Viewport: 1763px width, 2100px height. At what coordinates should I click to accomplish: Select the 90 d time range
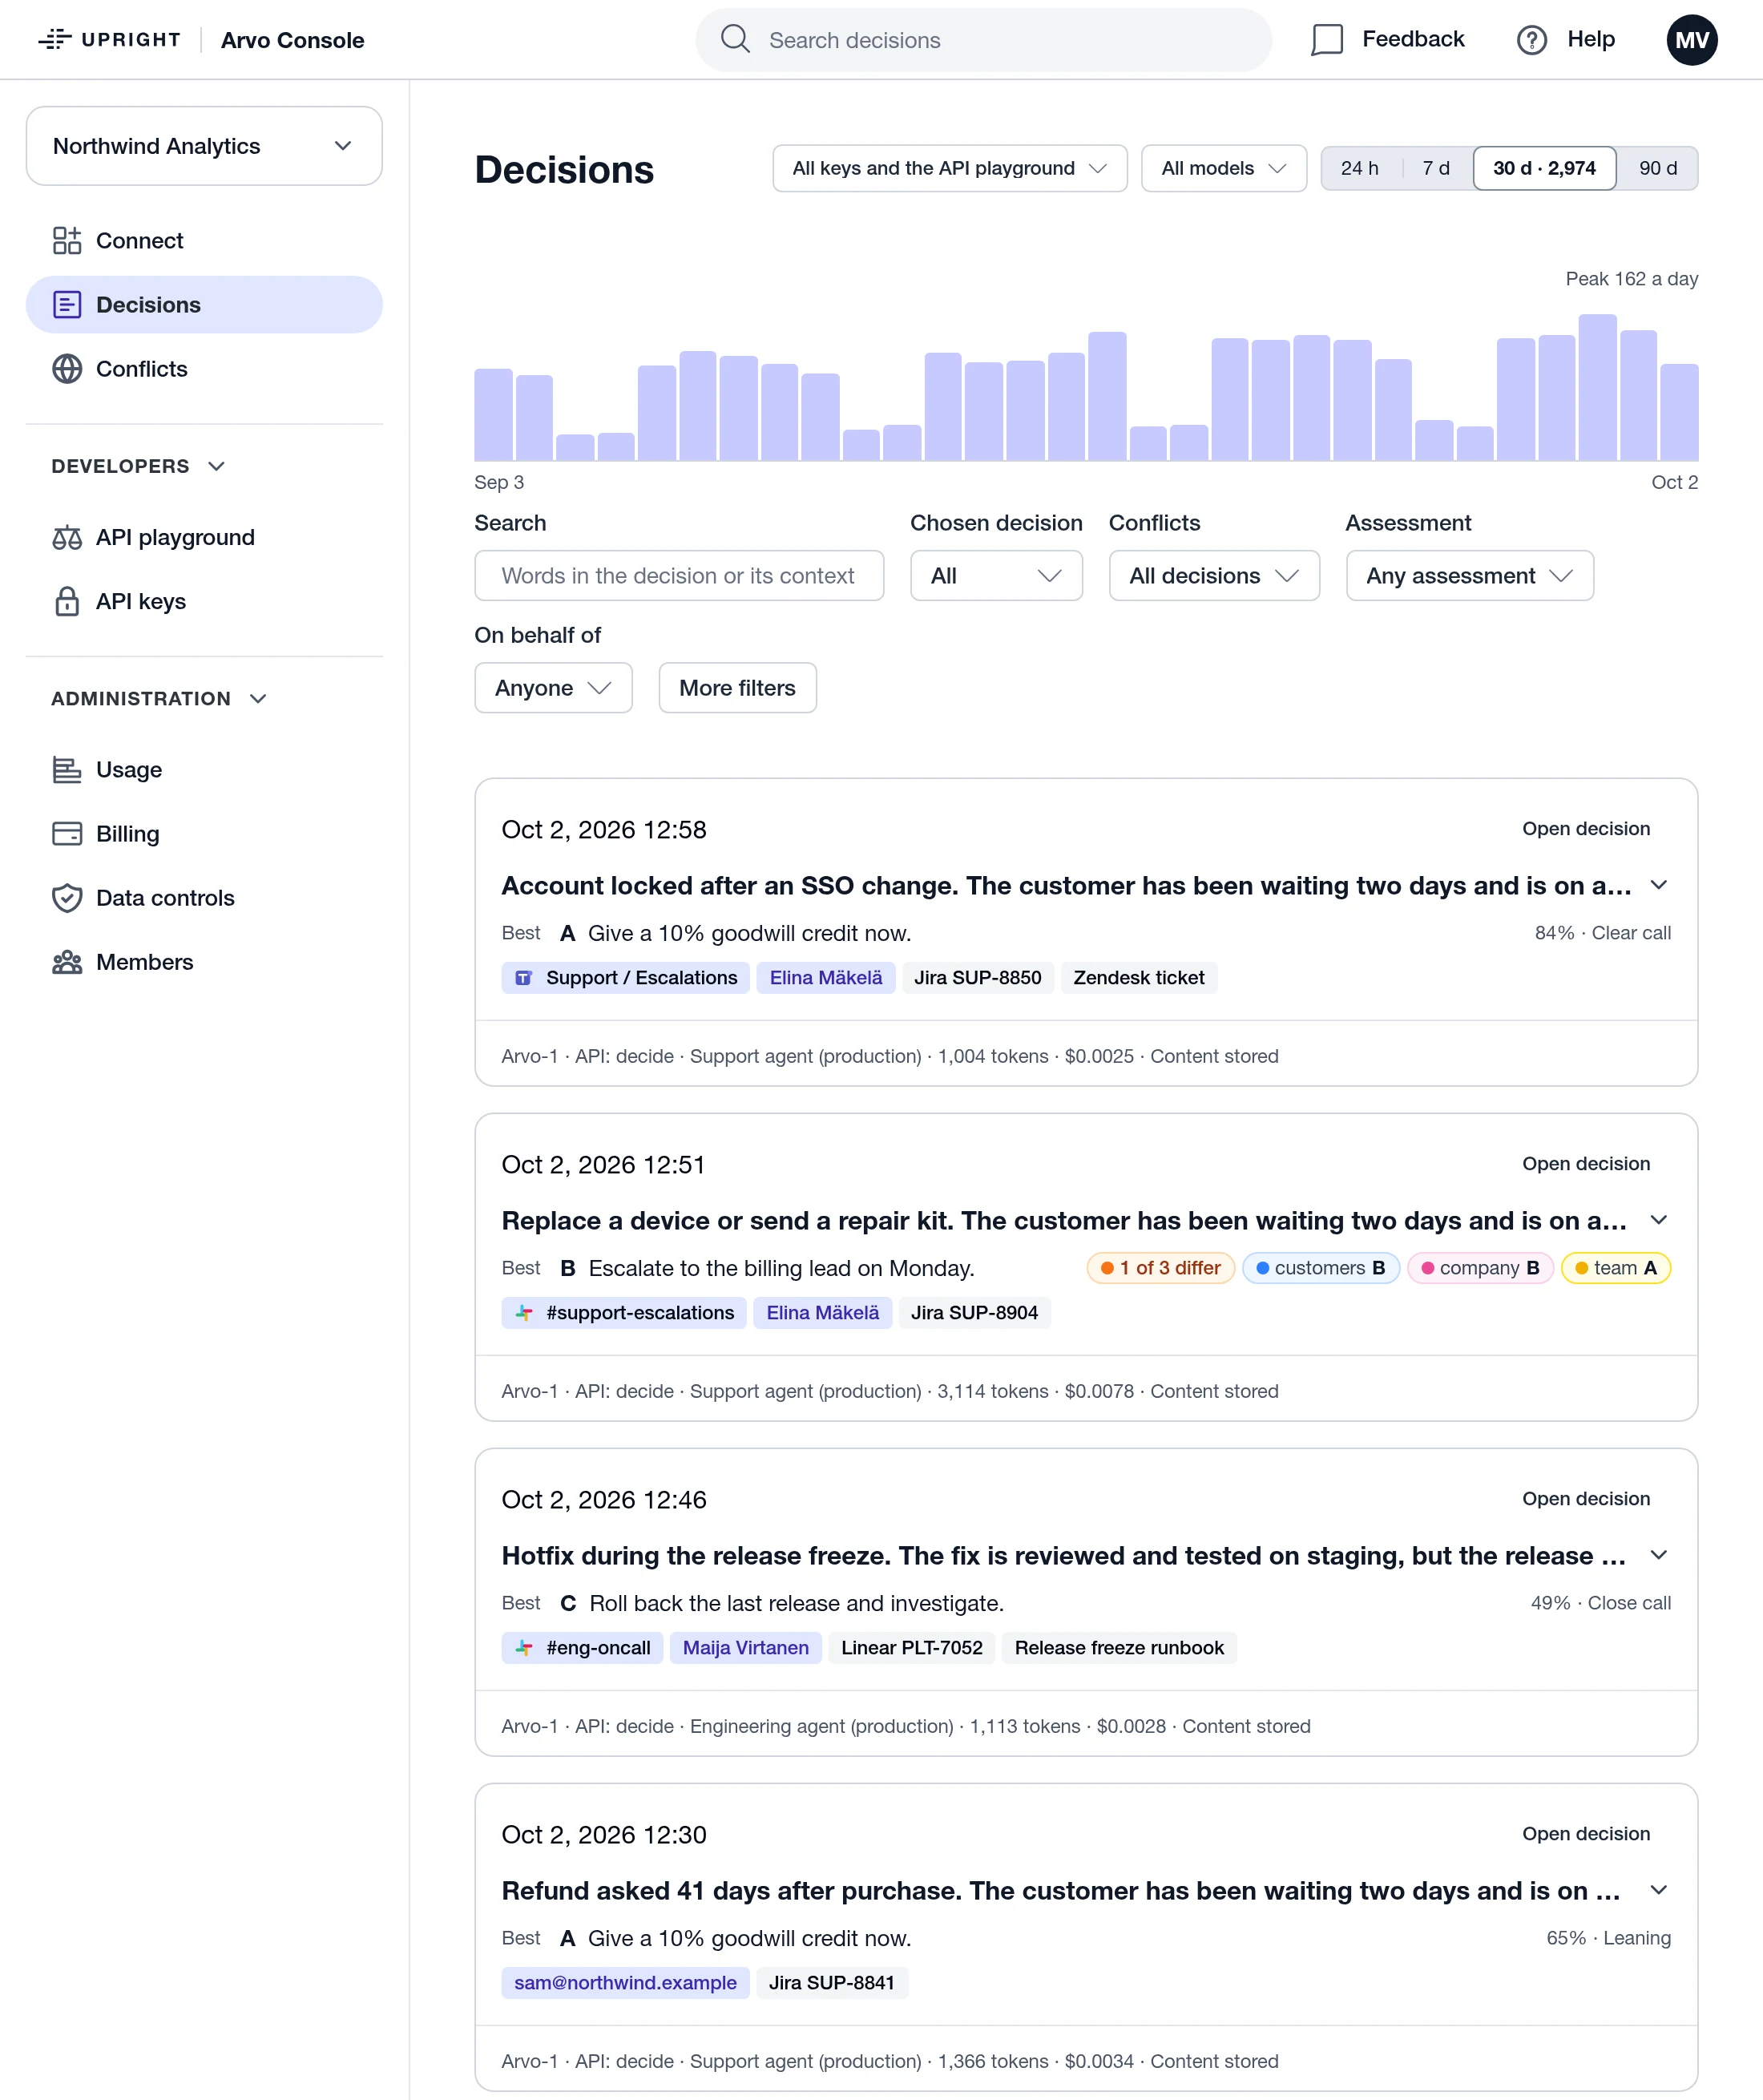1657,168
